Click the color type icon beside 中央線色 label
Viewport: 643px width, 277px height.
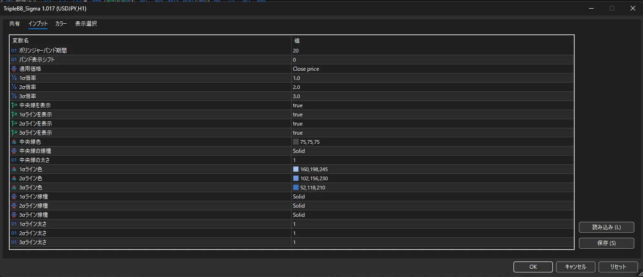pyautogui.click(x=14, y=142)
